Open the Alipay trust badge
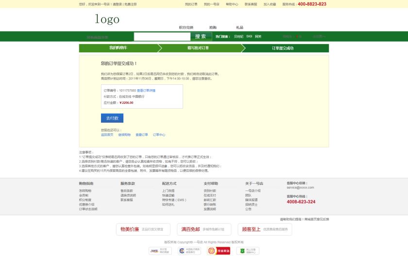 (x=160, y=251)
